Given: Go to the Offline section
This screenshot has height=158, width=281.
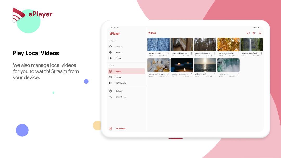Looking at the screenshot, I should 118,58.
